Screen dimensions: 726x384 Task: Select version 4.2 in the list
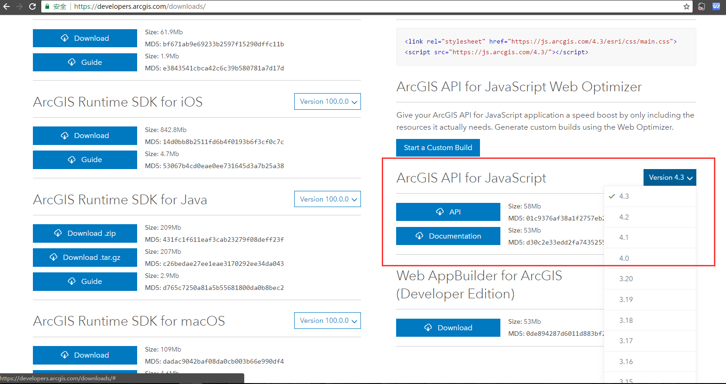(x=650, y=217)
